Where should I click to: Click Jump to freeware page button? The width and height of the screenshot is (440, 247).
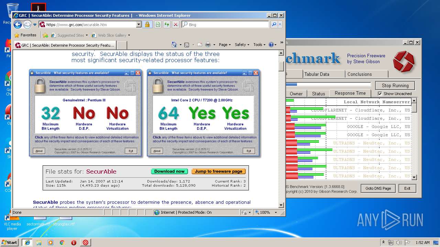[219, 171]
